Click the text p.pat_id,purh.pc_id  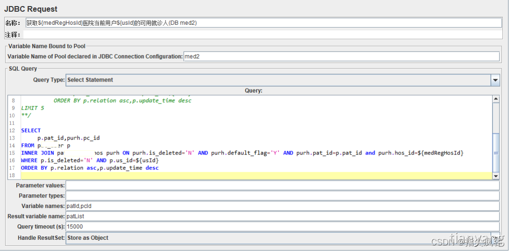(x=68, y=138)
